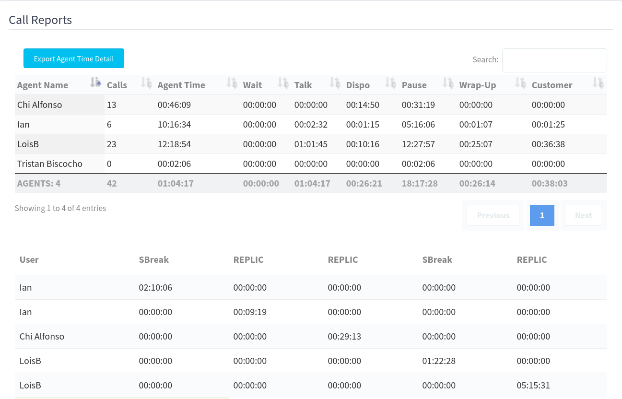Sort by Agent Name column icon

(96, 83)
